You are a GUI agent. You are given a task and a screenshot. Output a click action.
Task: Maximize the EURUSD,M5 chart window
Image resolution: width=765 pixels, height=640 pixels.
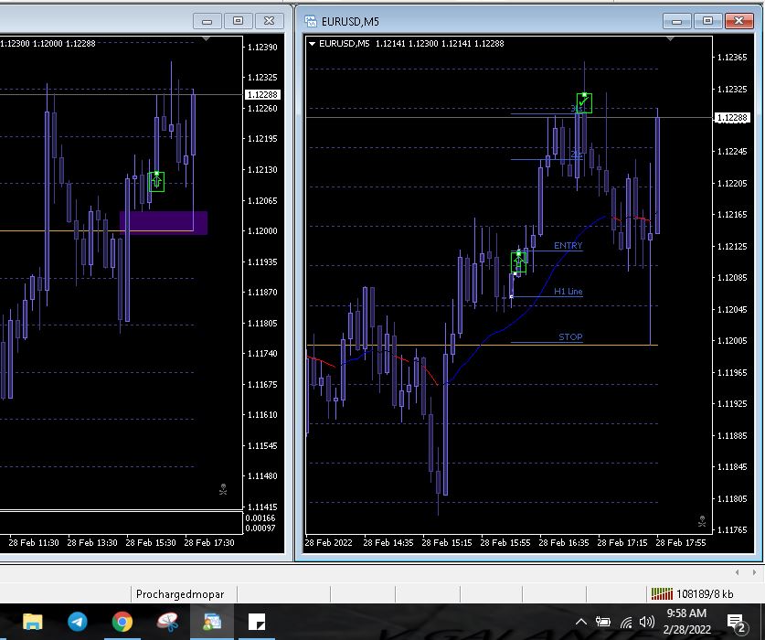tap(707, 21)
